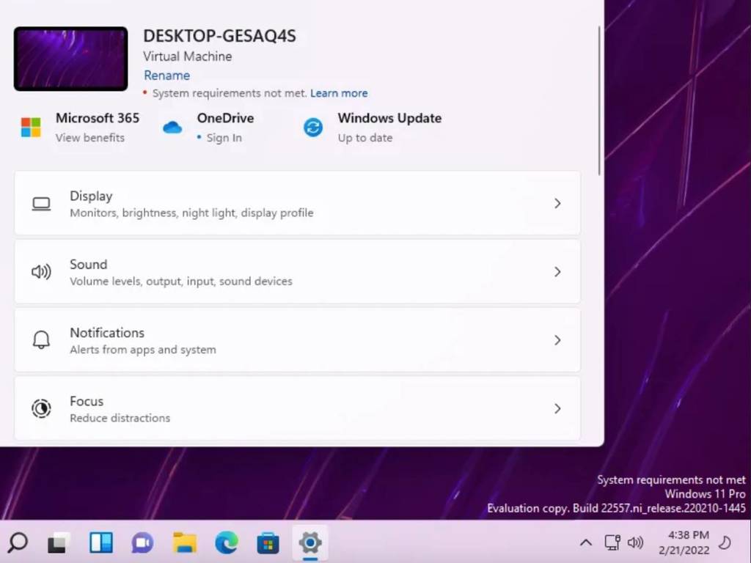Open the Widgets taskbar icon
The image size is (751, 563).
101,542
